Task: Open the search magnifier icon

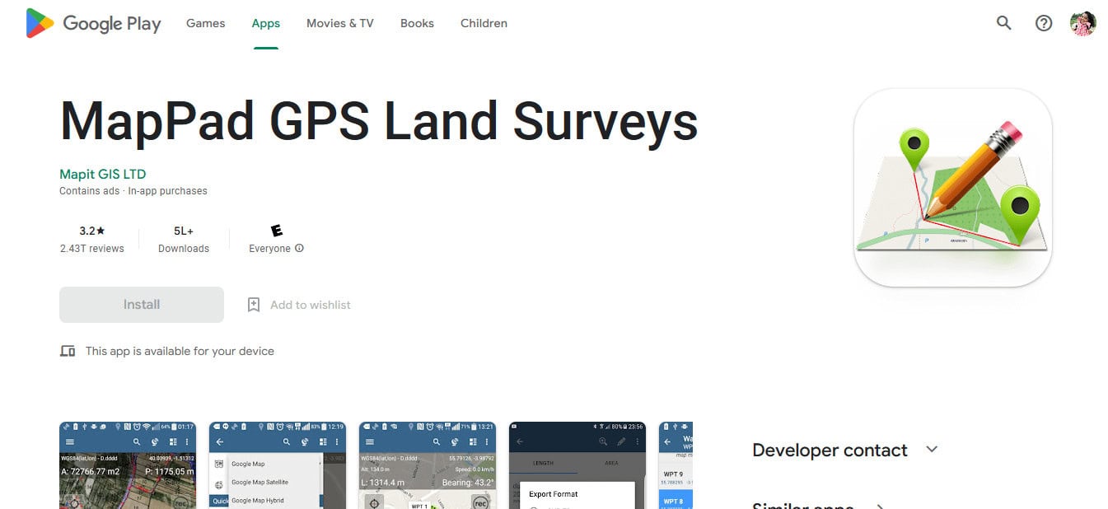Action: (1003, 23)
